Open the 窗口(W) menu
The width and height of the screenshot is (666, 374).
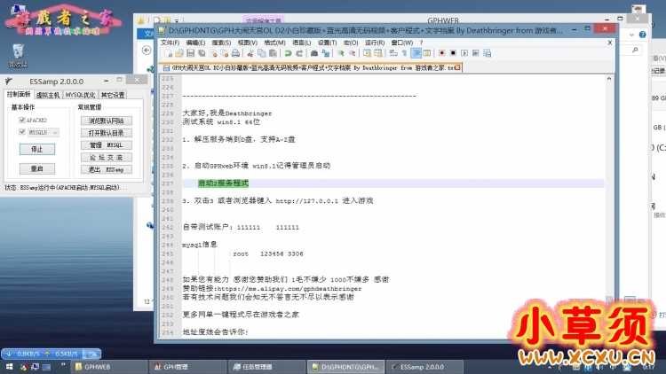tap(401, 43)
